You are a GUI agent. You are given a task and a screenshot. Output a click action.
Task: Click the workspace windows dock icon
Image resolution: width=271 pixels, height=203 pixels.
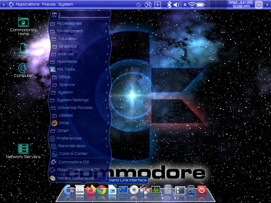tap(180, 190)
